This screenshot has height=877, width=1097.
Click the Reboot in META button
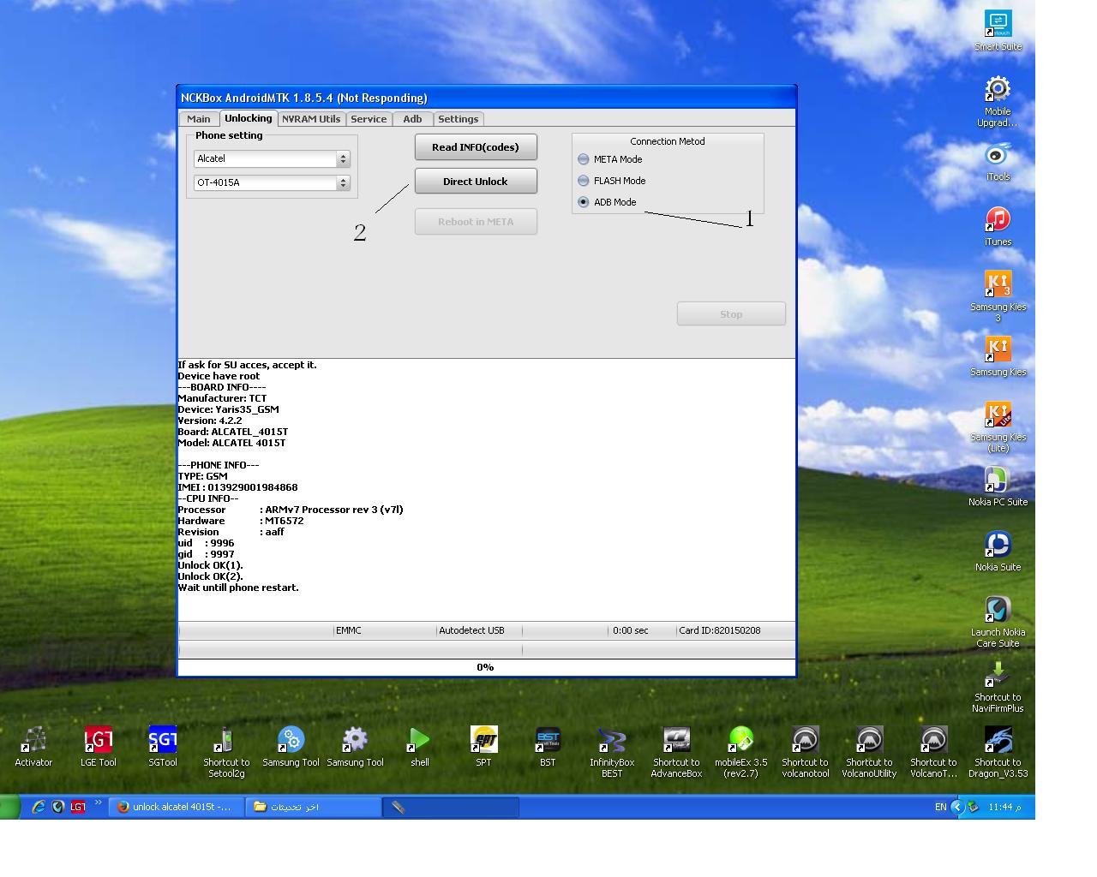coord(476,222)
